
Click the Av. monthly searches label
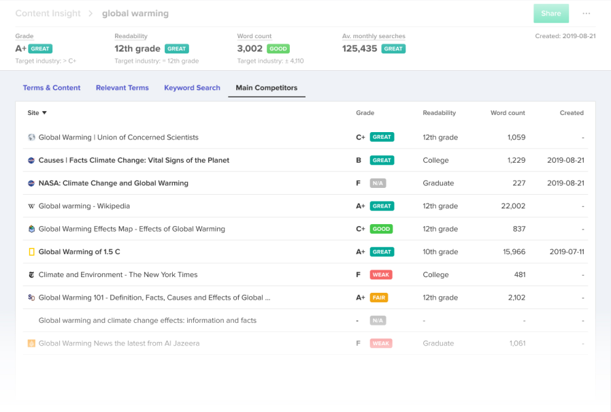click(x=374, y=36)
